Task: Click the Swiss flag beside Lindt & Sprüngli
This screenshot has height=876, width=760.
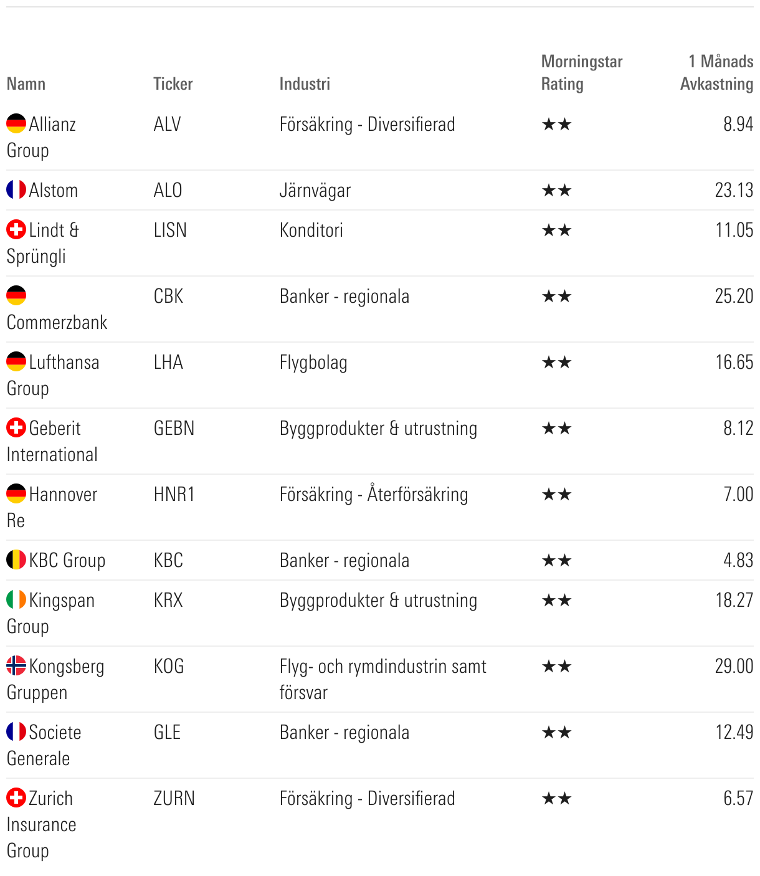Action: pos(16,229)
